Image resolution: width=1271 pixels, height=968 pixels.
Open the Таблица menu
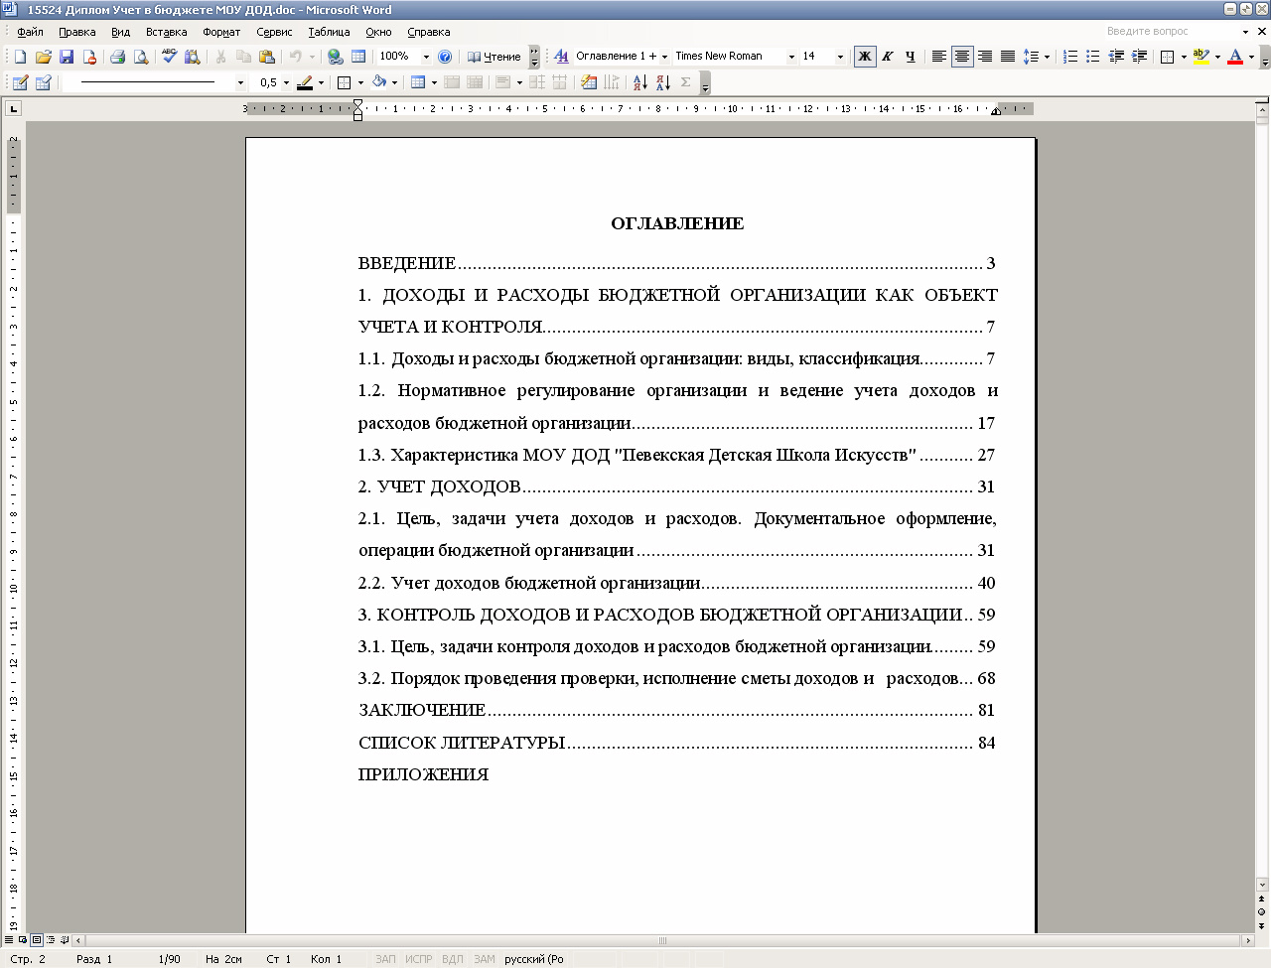tap(329, 32)
